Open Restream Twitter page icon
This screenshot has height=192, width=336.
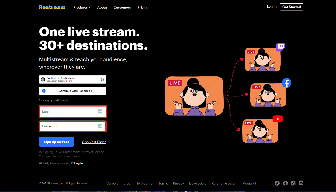point(277,183)
